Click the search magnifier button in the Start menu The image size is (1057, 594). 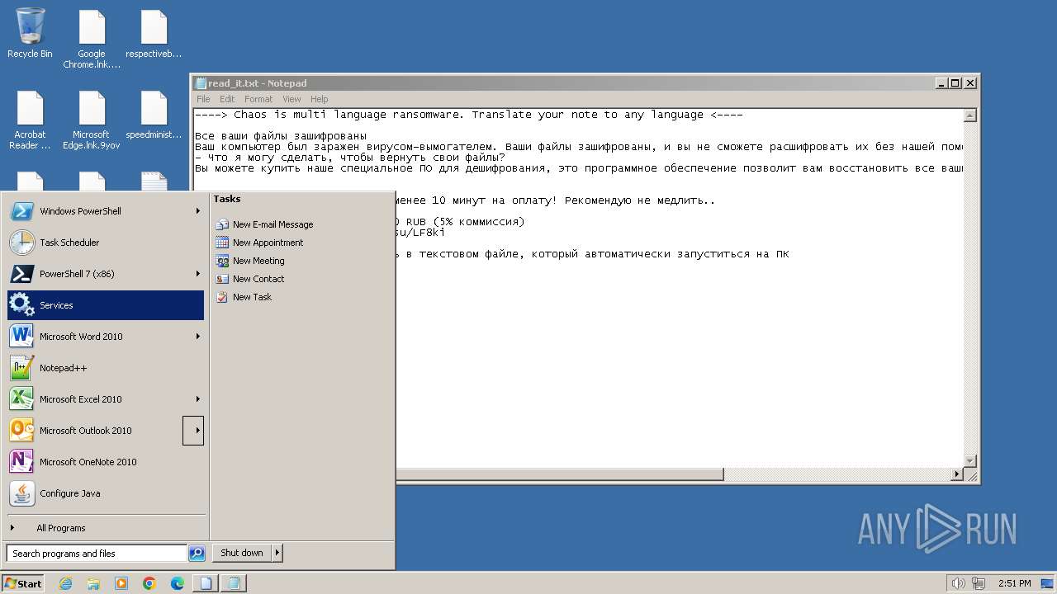click(197, 554)
